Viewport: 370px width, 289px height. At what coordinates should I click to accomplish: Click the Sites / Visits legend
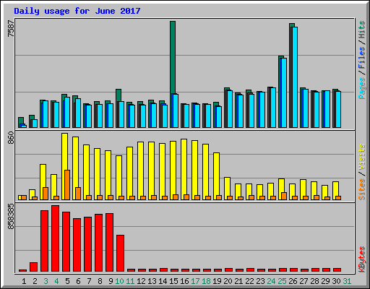361,172
